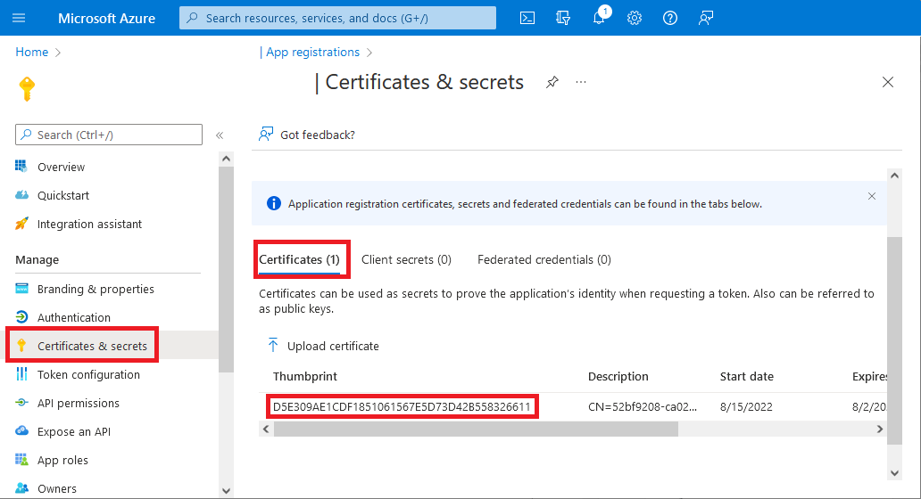Image resolution: width=921 pixels, height=499 pixels.
Task: Click the sidebar scroll down arrow
Action: pyautogui.click(x=226, y=491)
